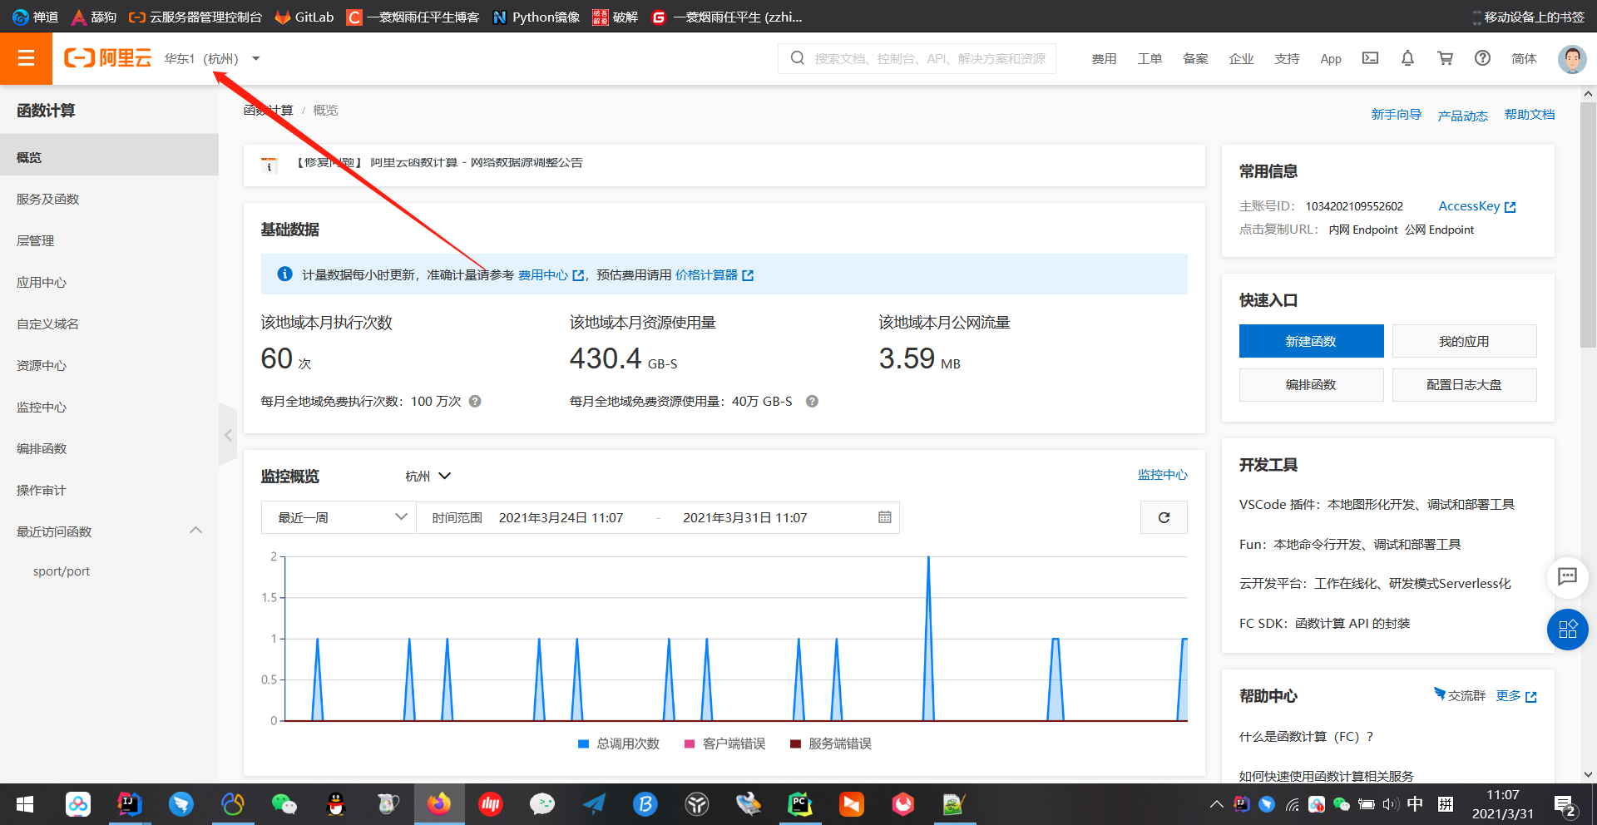1597x825 pixels.
Task: Toggle the 服务端错误 series in legend
Action: click(831, 743)
